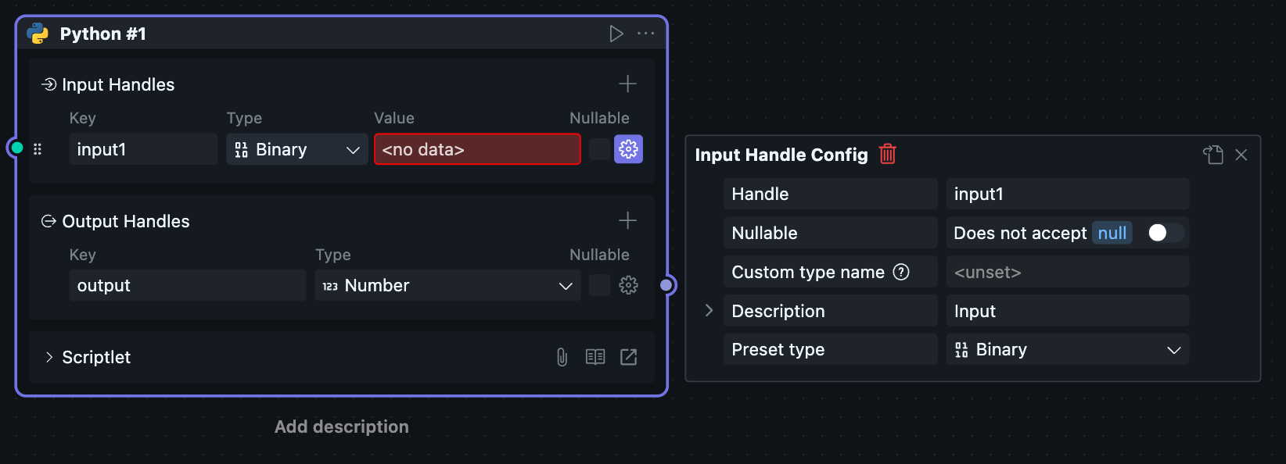Open input1 handle settings gear
The height and width of the screenshot is (464, 1286).
(x=628, y=149)
